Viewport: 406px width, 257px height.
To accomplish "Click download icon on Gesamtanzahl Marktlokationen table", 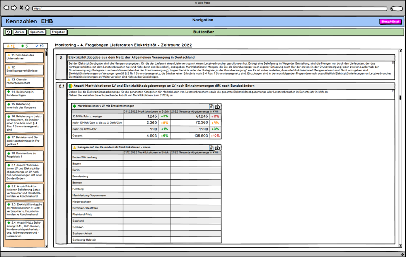I will pyautogui.click(x=217, y=148).
